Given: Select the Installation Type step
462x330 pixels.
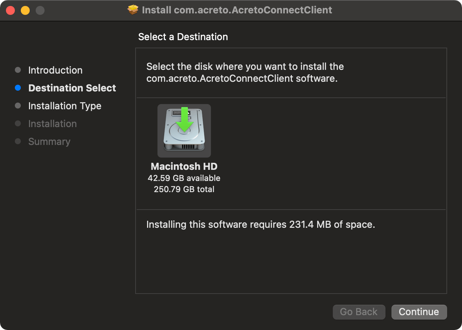Looking at the screenshot, I should click(x=65, y=106).
